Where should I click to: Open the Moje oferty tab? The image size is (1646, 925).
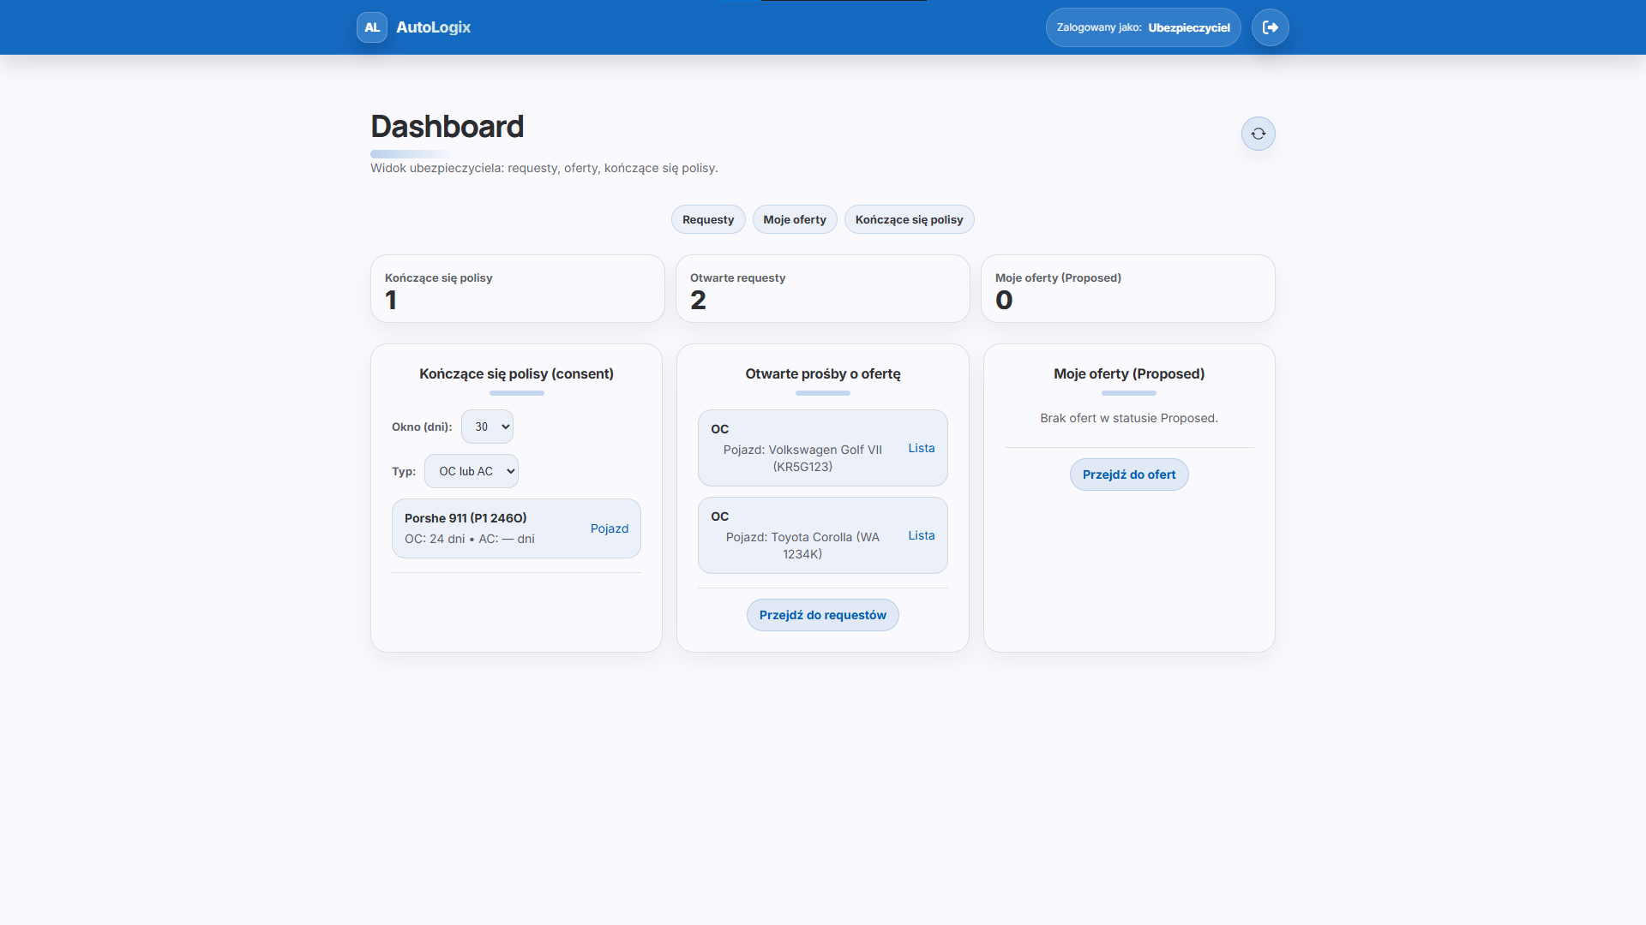795,219
